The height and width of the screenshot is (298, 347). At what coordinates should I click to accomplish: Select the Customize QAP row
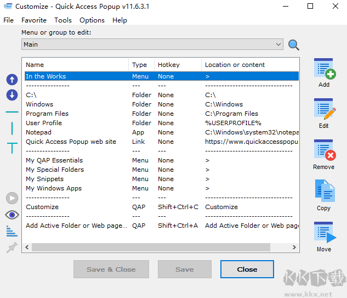click(x=162, y=207)
